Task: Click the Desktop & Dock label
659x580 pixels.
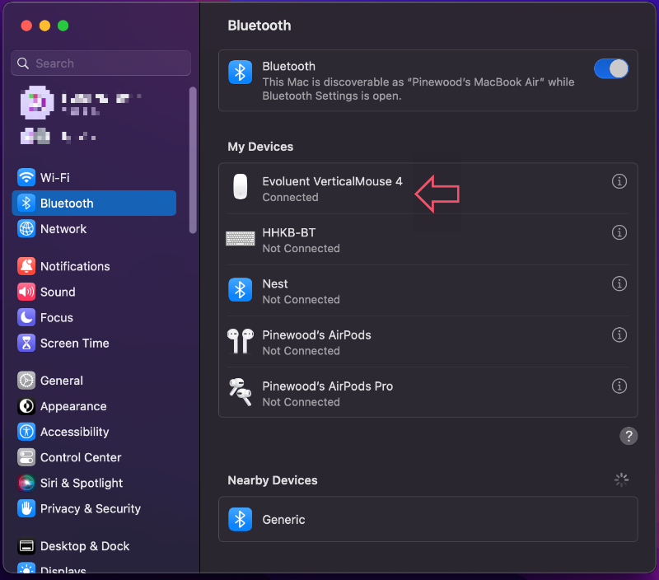Action: point(85,546)
